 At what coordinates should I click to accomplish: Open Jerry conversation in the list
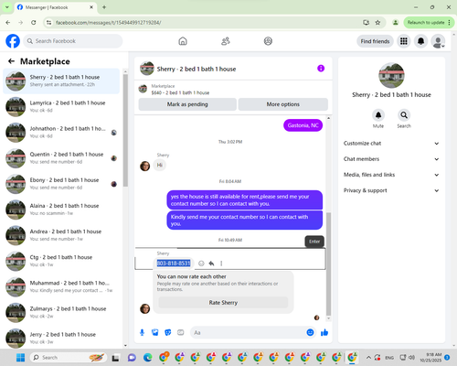click(61, 338)
